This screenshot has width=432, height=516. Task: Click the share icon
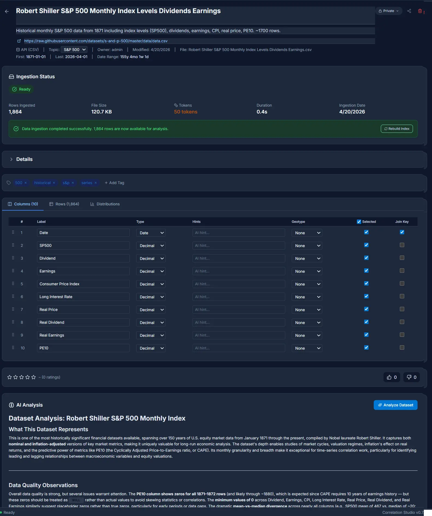(x=409, y=11)
